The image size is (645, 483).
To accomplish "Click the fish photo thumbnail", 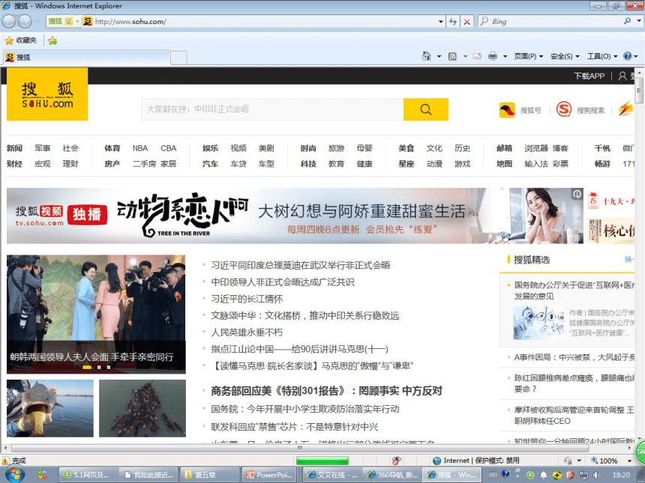I will 49,408.
